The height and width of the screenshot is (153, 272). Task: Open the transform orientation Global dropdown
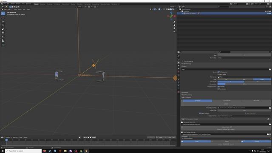click(79, 7)
